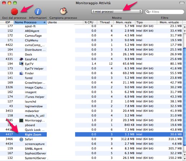Select the ARDAgent process row
This screenshot has width=186, height=161.
[x=91, y=31]
